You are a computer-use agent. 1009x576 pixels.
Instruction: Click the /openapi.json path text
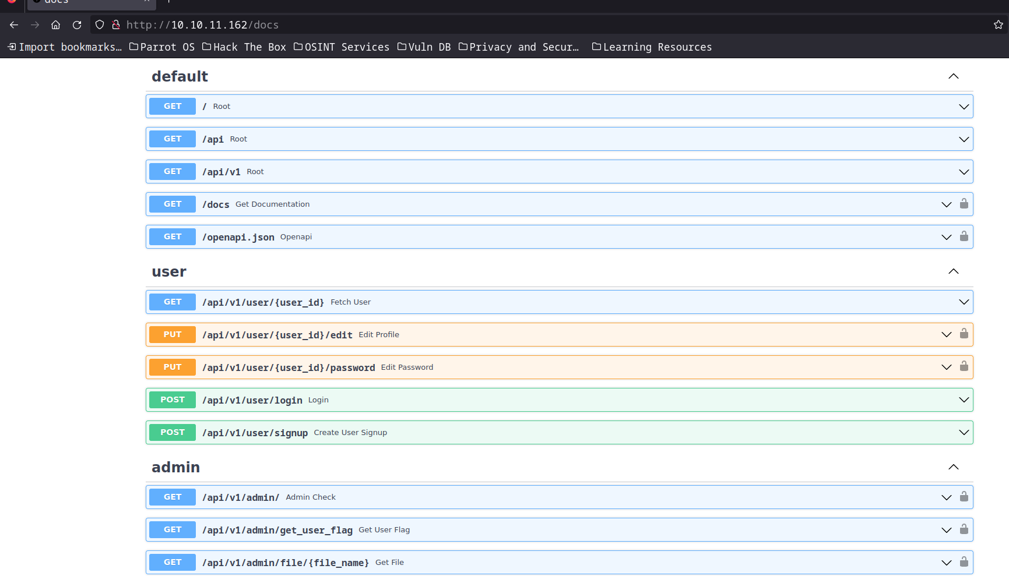point(238,237)
